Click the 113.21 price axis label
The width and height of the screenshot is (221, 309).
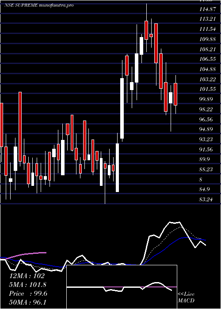pos(208,19)
